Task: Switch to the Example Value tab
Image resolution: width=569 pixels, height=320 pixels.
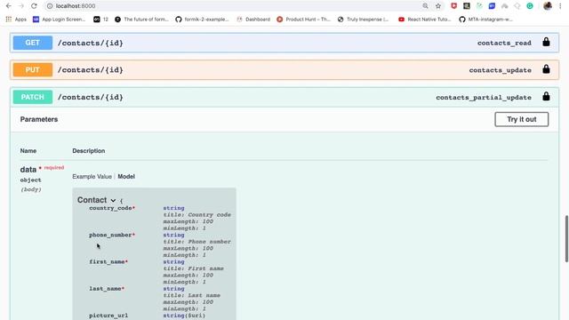Action: click(x=92, y=176)
